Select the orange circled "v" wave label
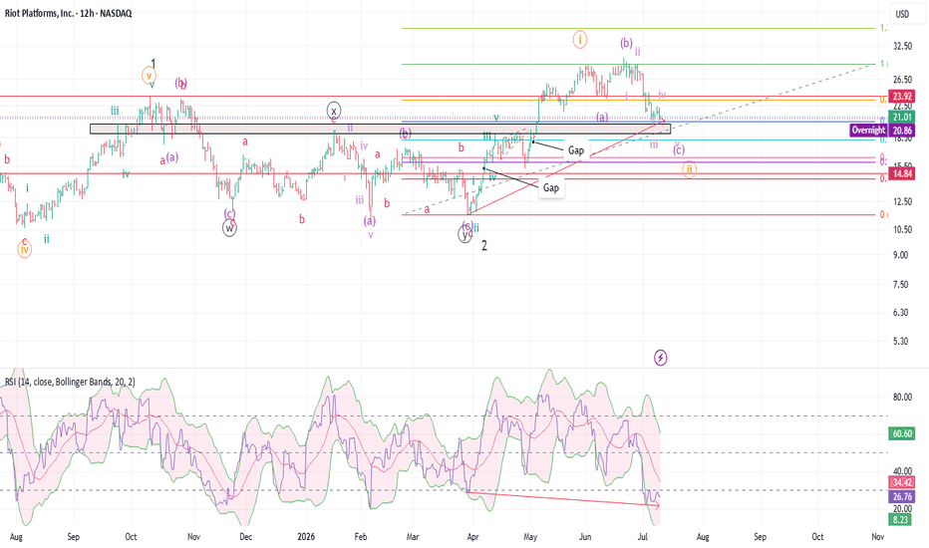Image resolution: width=929 pixels, height=548 pixels. pyautogui.click(x=150, y=76)
